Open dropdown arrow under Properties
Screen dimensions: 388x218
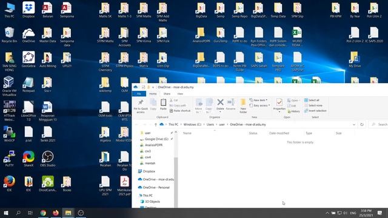(279, 112)
